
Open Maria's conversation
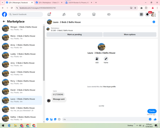(21, 37)
